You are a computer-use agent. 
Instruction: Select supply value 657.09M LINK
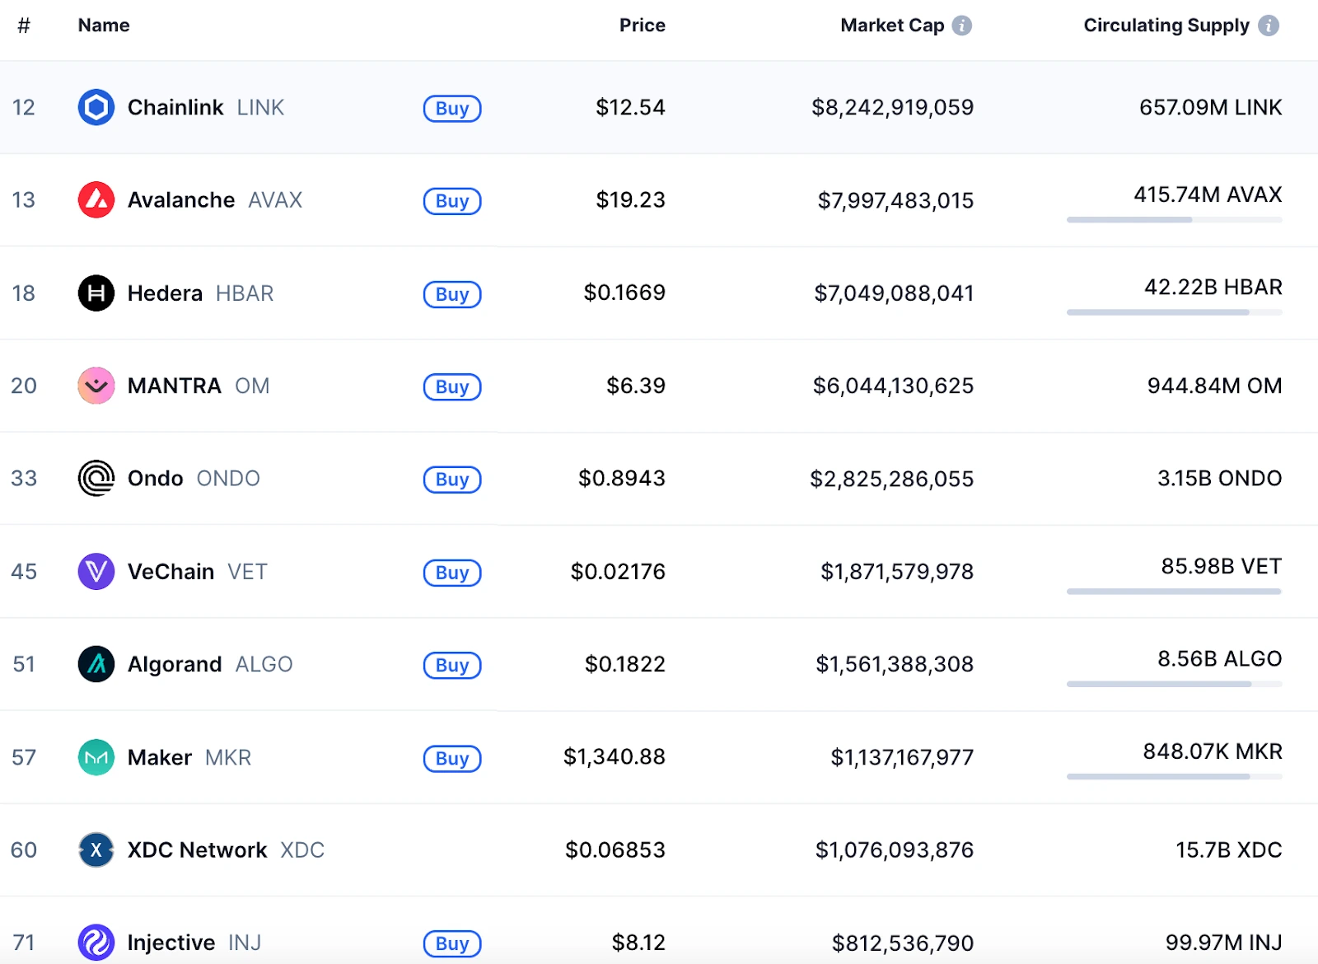tap(1210, 107)
